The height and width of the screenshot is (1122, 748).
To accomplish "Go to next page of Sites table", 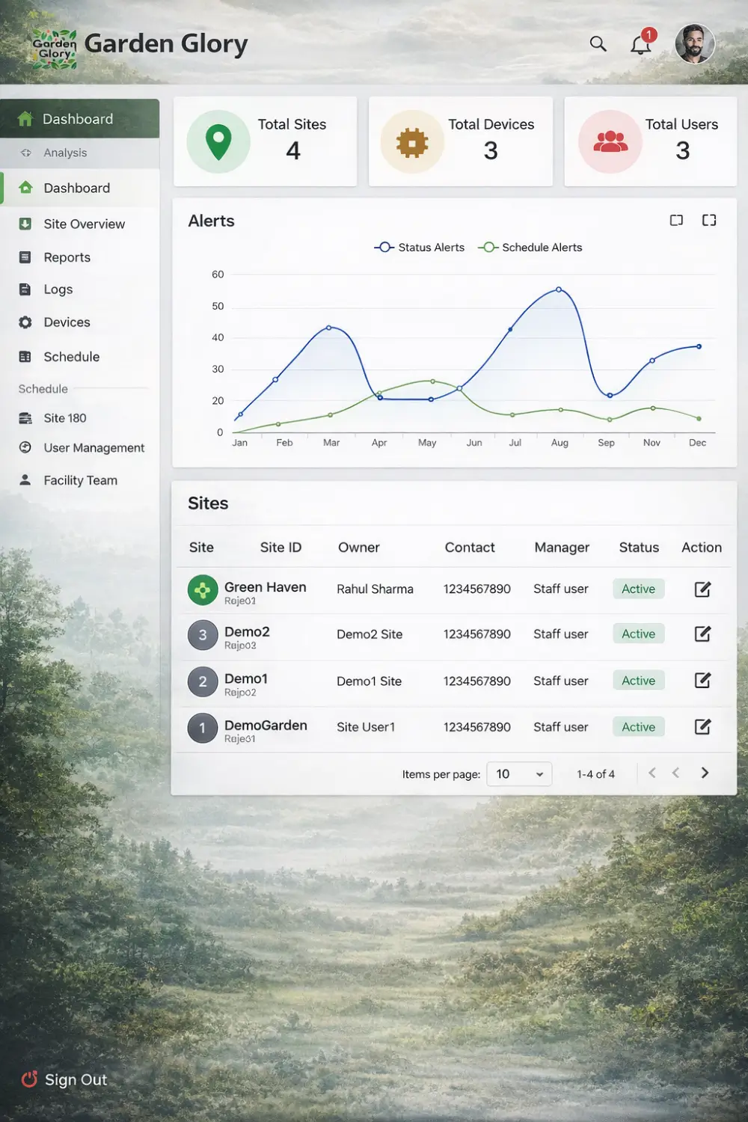I will 705,773.
